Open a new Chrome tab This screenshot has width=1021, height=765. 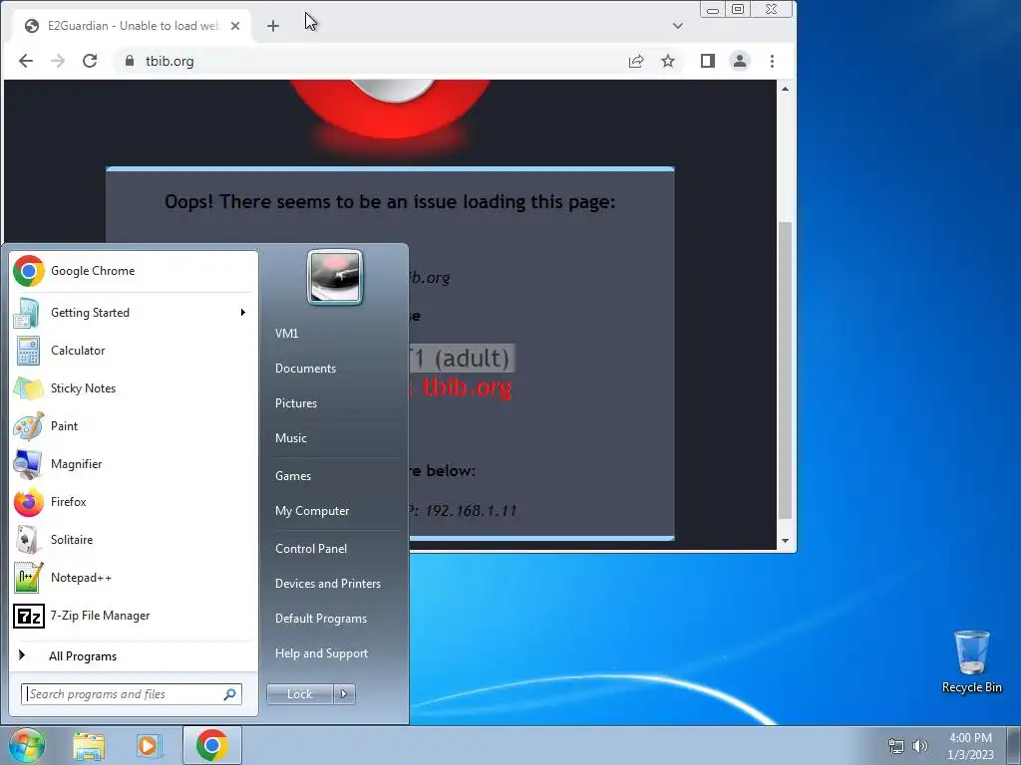[x=273, y=26]
